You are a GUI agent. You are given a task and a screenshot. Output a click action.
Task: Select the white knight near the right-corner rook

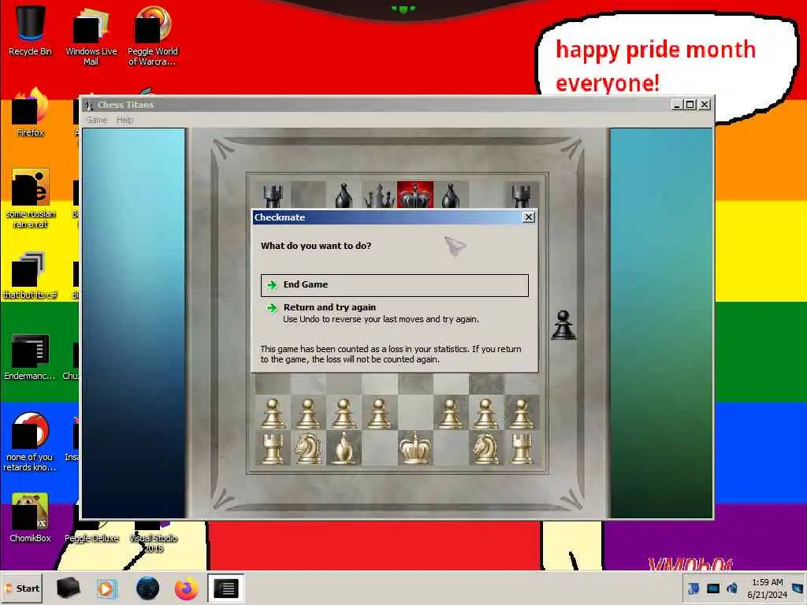pyautogui.click(x=485, y=448)
